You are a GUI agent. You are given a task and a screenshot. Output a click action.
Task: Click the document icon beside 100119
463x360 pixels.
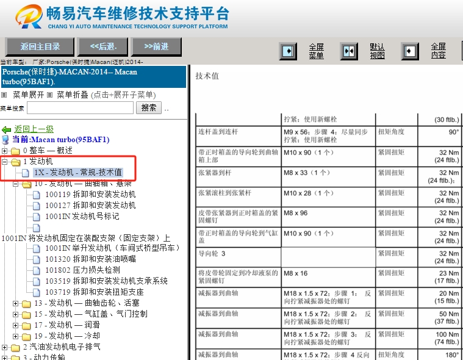(37, 195)
